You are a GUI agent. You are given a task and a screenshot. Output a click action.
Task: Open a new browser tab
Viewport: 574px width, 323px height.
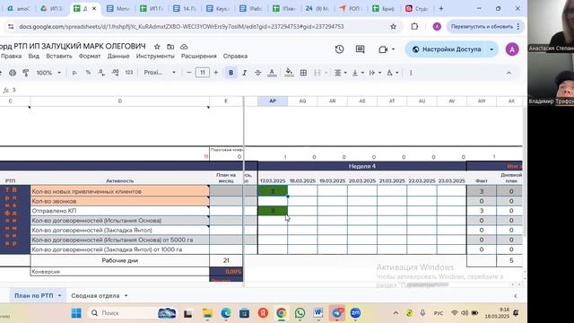pos(441,8)
